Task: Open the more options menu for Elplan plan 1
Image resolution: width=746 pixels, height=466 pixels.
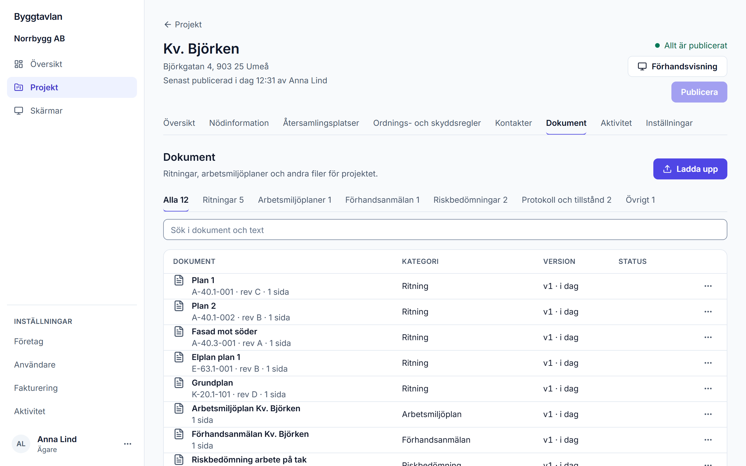Action: [708, 363]
